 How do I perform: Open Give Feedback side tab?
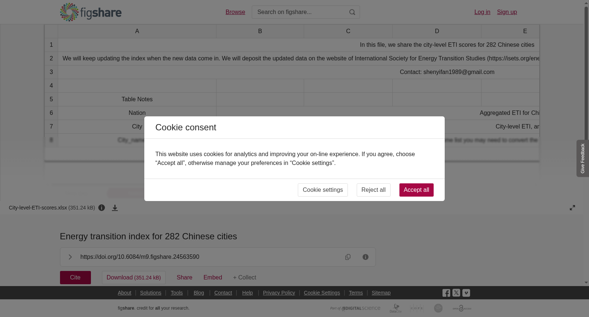pyautogui.click(x=582, y=158)
